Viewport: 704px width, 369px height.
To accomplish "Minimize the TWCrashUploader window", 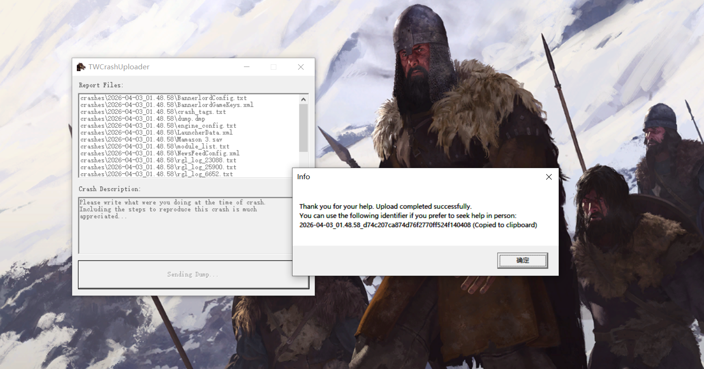I will click(x=247, y=67).
